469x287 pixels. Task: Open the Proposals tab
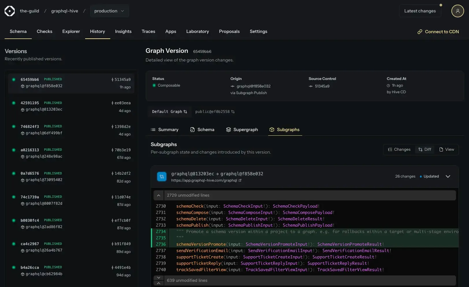click(229, 31)
